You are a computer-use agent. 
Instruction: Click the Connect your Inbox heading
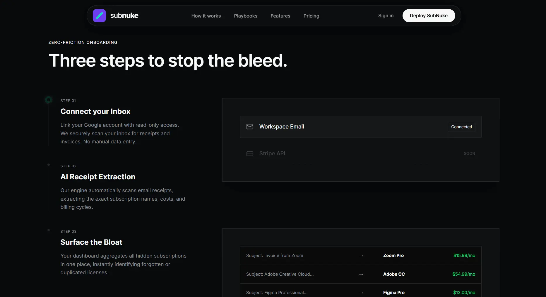95,111
